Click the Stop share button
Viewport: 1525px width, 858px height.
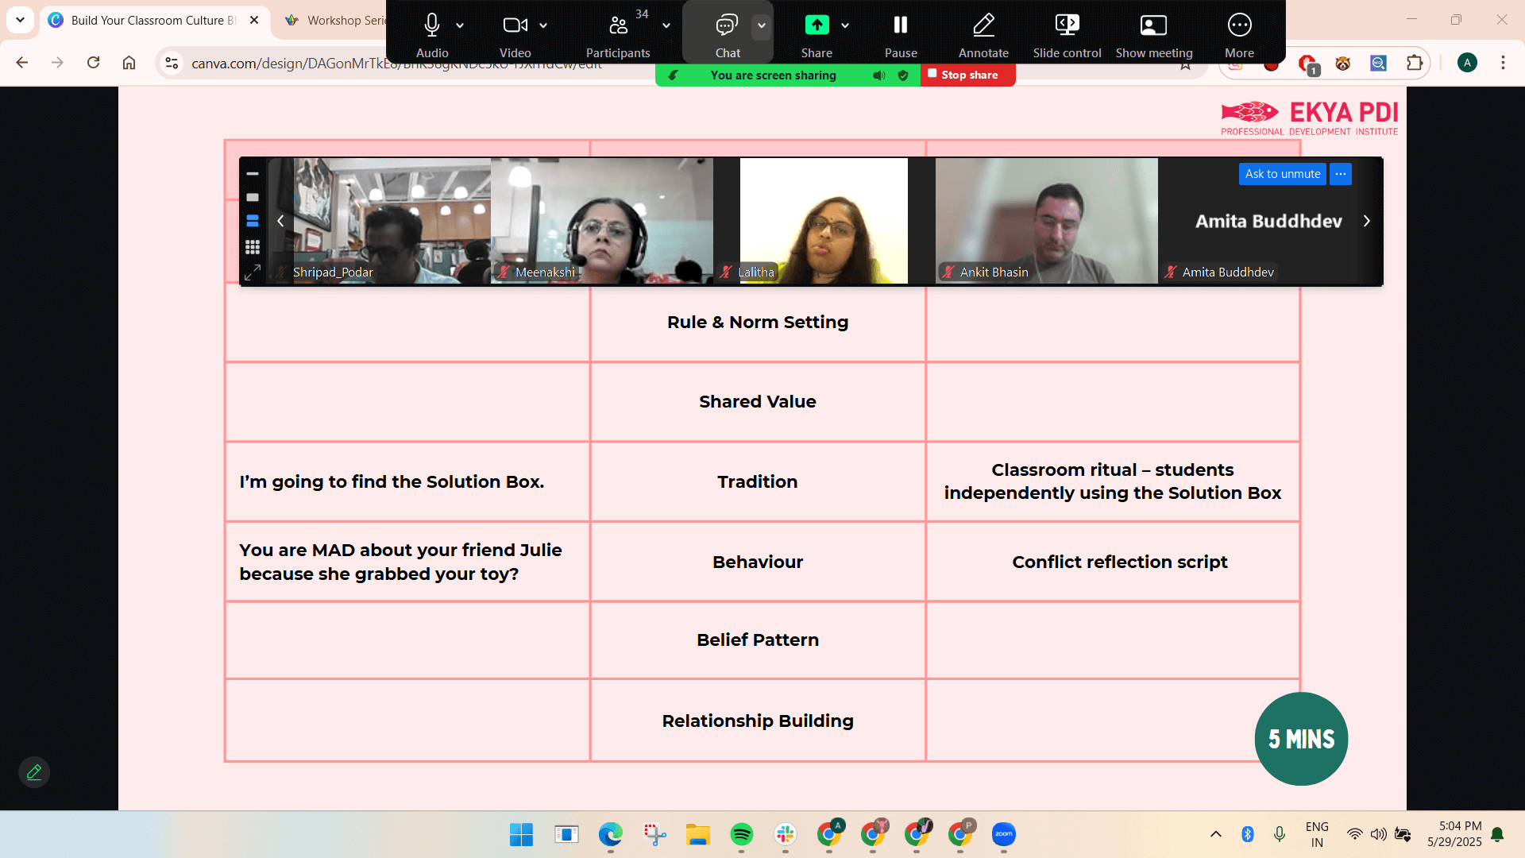pos(968,75)
